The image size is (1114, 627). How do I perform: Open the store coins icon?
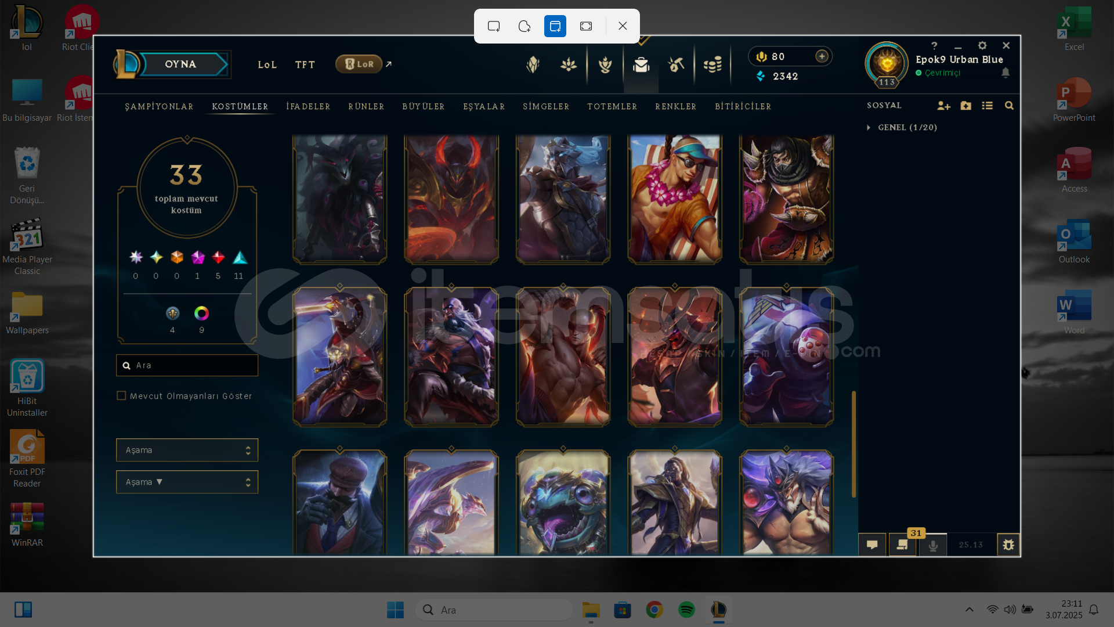[x=712, y=64]
